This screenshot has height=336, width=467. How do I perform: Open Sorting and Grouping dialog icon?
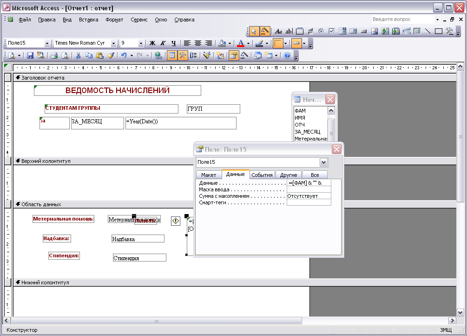[193, 55]
